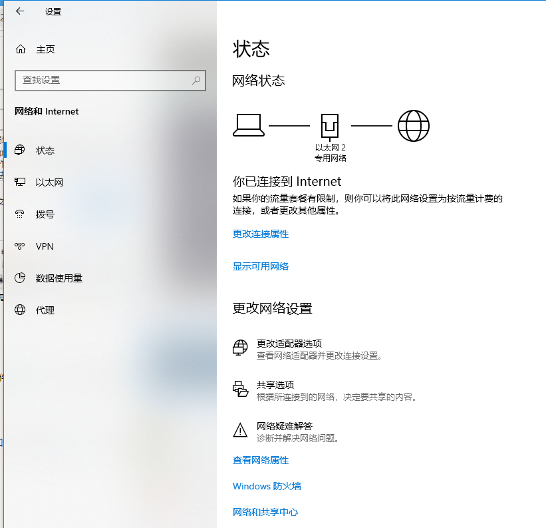Click the back arrow in Settings

pyautogui.click(x=20, y=11)
